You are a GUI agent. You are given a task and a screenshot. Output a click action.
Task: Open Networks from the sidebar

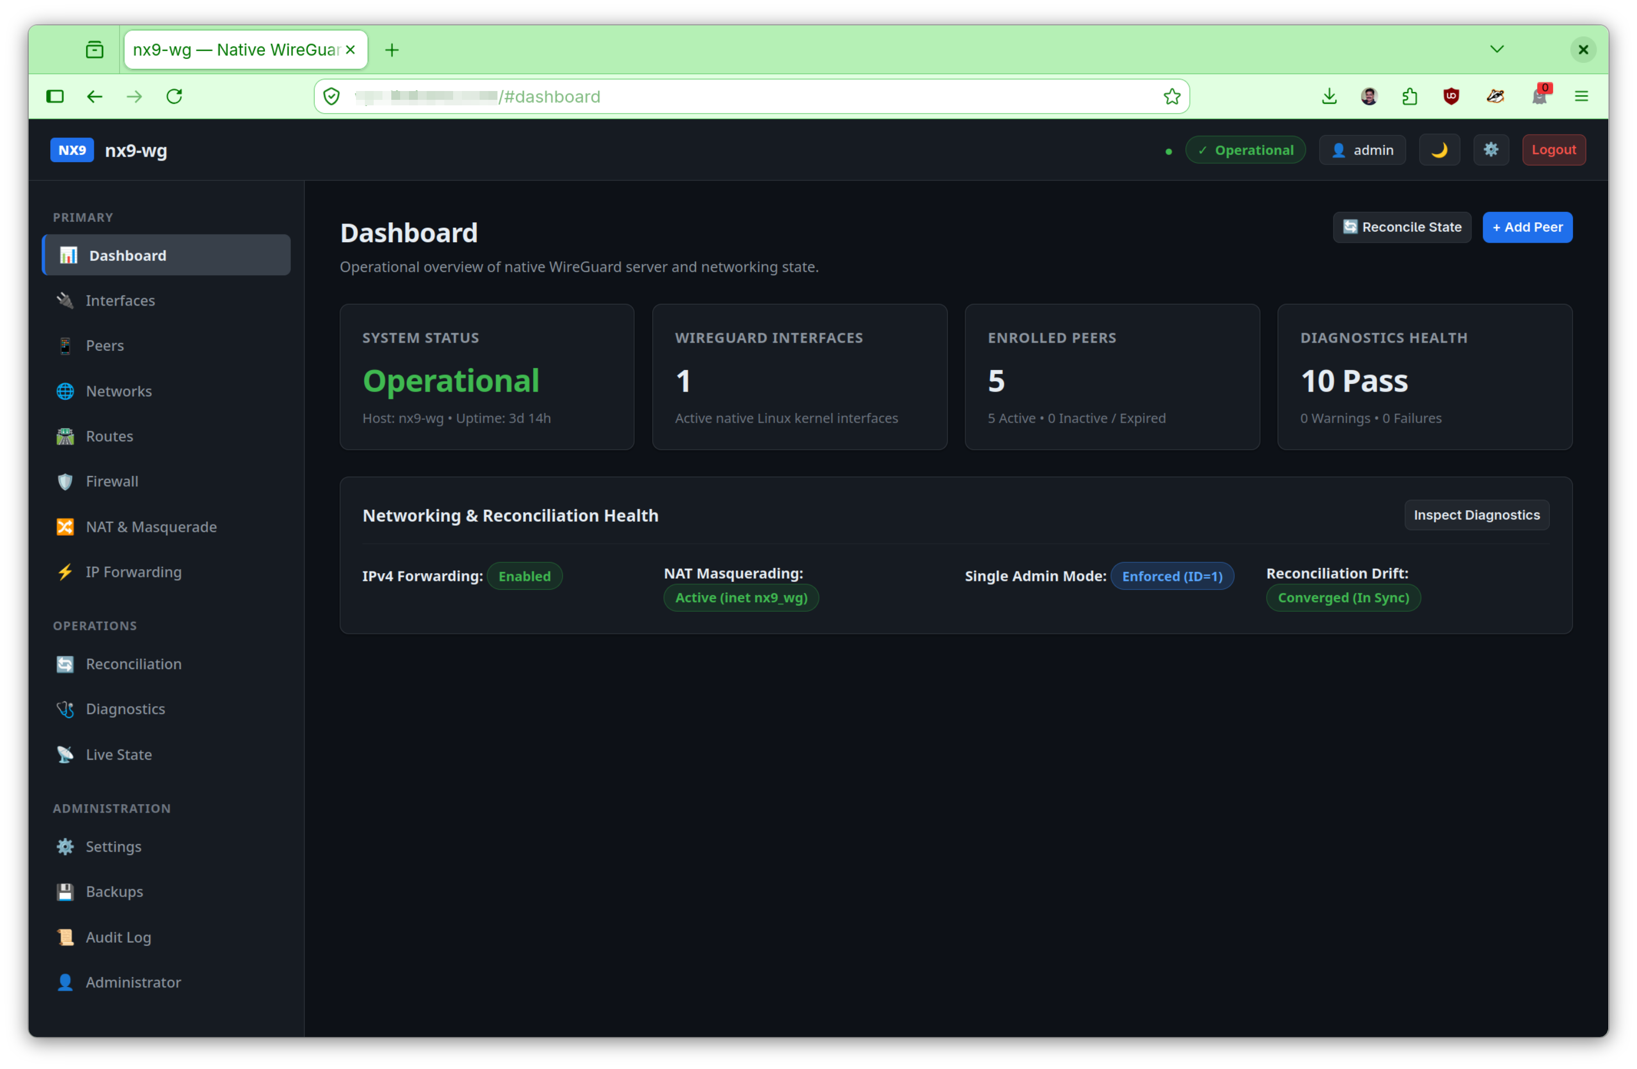[x=166, y=391]
